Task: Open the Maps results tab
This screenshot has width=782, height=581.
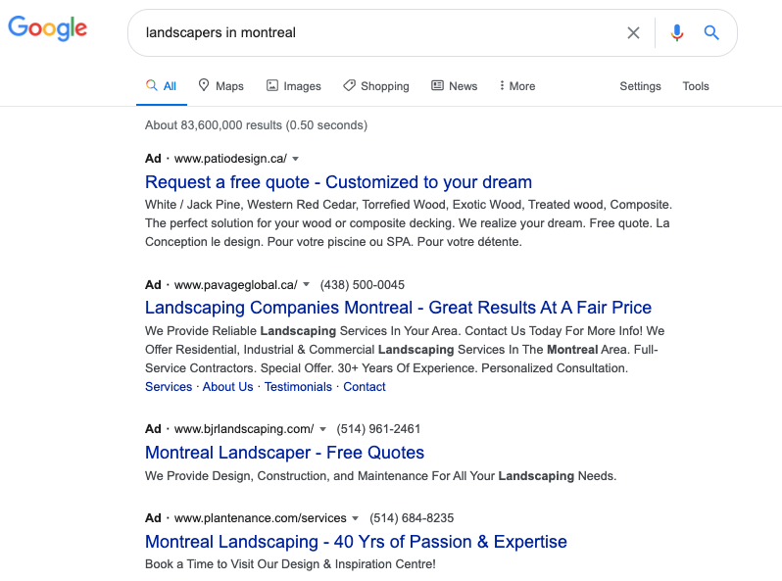Action: [220, 86]
